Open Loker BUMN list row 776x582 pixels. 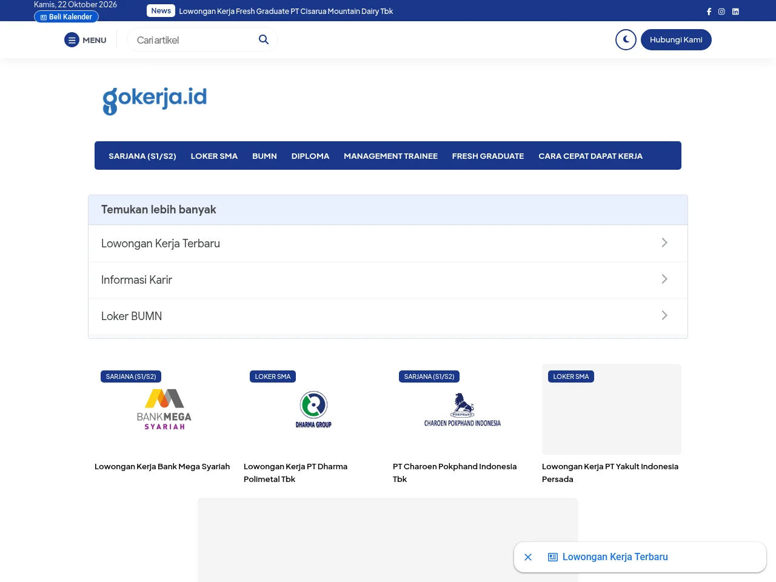(388, 316)
